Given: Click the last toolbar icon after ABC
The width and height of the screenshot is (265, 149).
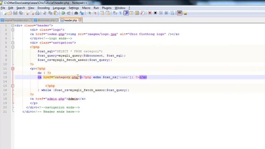Looking at the screenshot, I should click(x=185, y=13).
